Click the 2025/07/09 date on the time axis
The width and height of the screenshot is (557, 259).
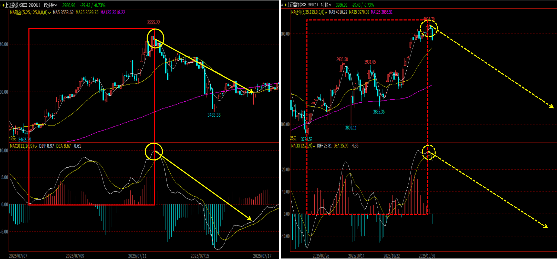75,256
